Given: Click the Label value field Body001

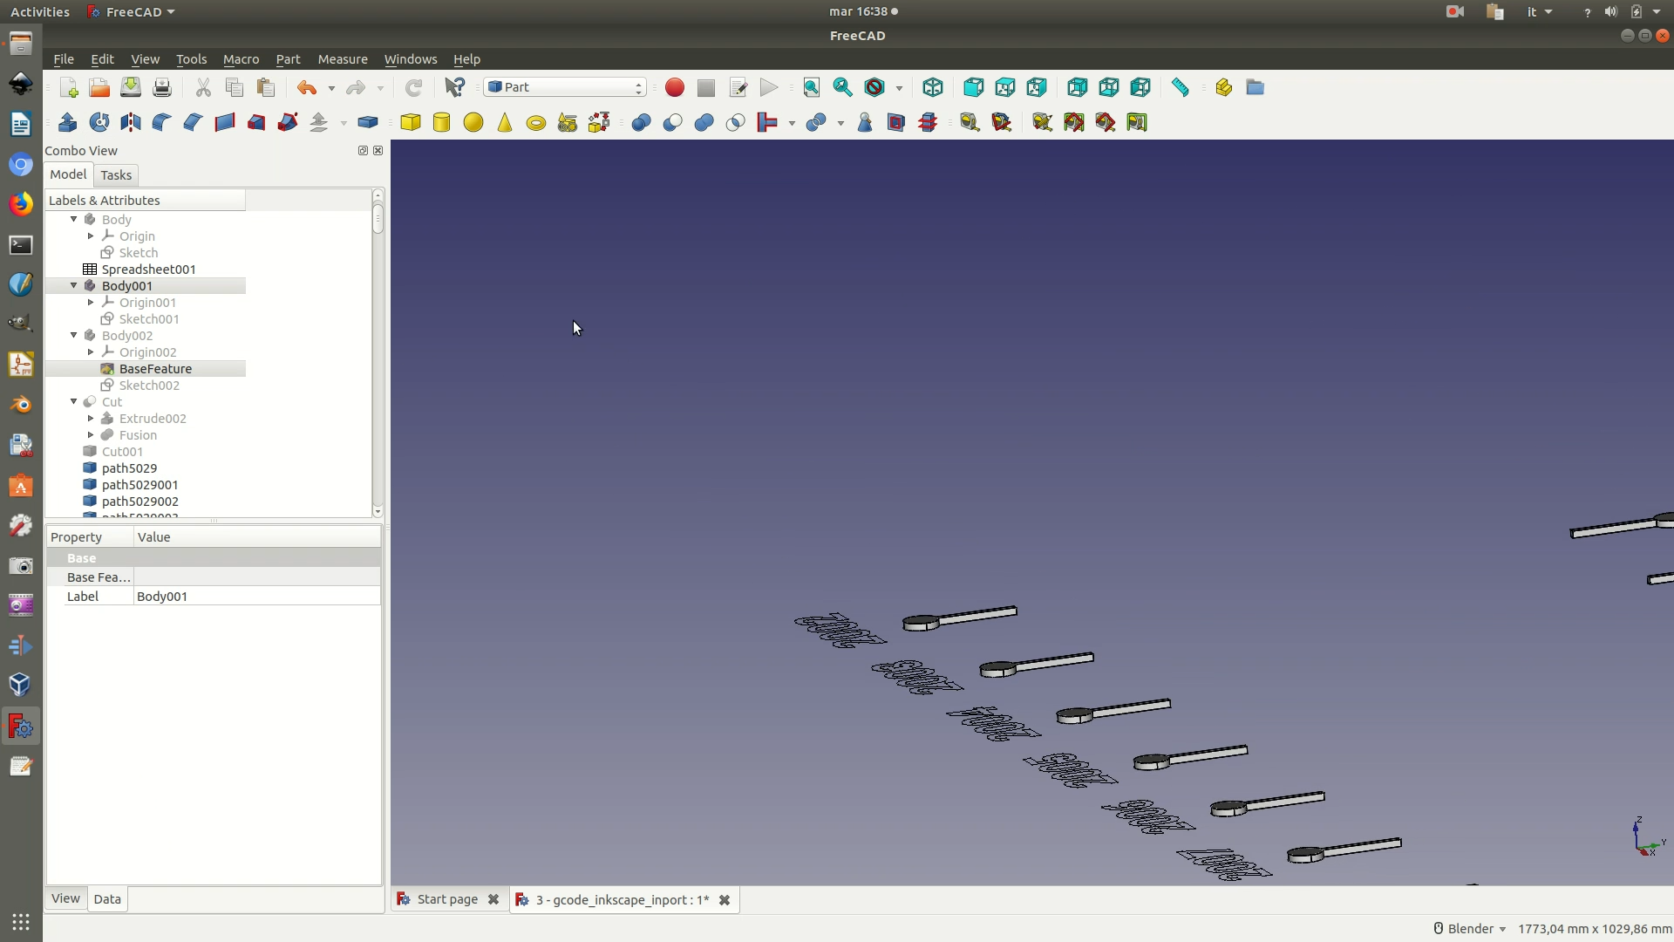Looking at the screenshot, I should tap(257, 597).
